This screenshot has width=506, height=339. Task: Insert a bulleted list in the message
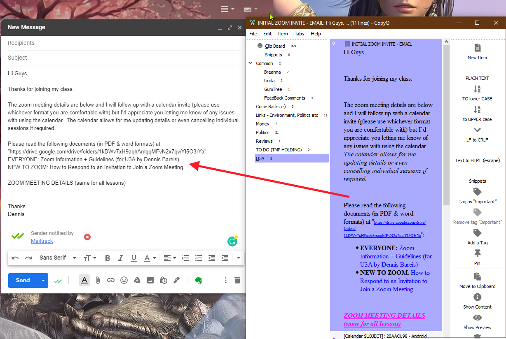[199, 258]
